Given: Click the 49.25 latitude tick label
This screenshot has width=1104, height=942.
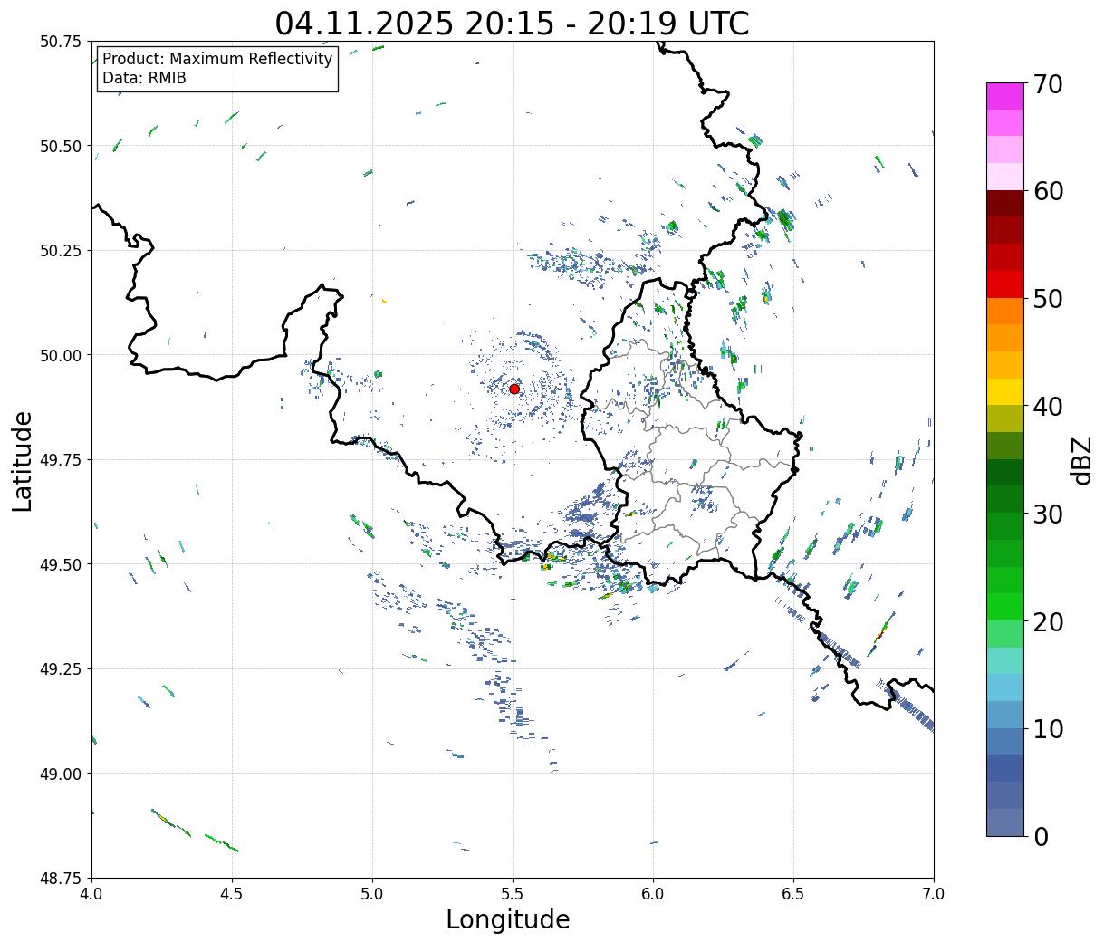Looking at the screenshot, I should coord(61,669).
